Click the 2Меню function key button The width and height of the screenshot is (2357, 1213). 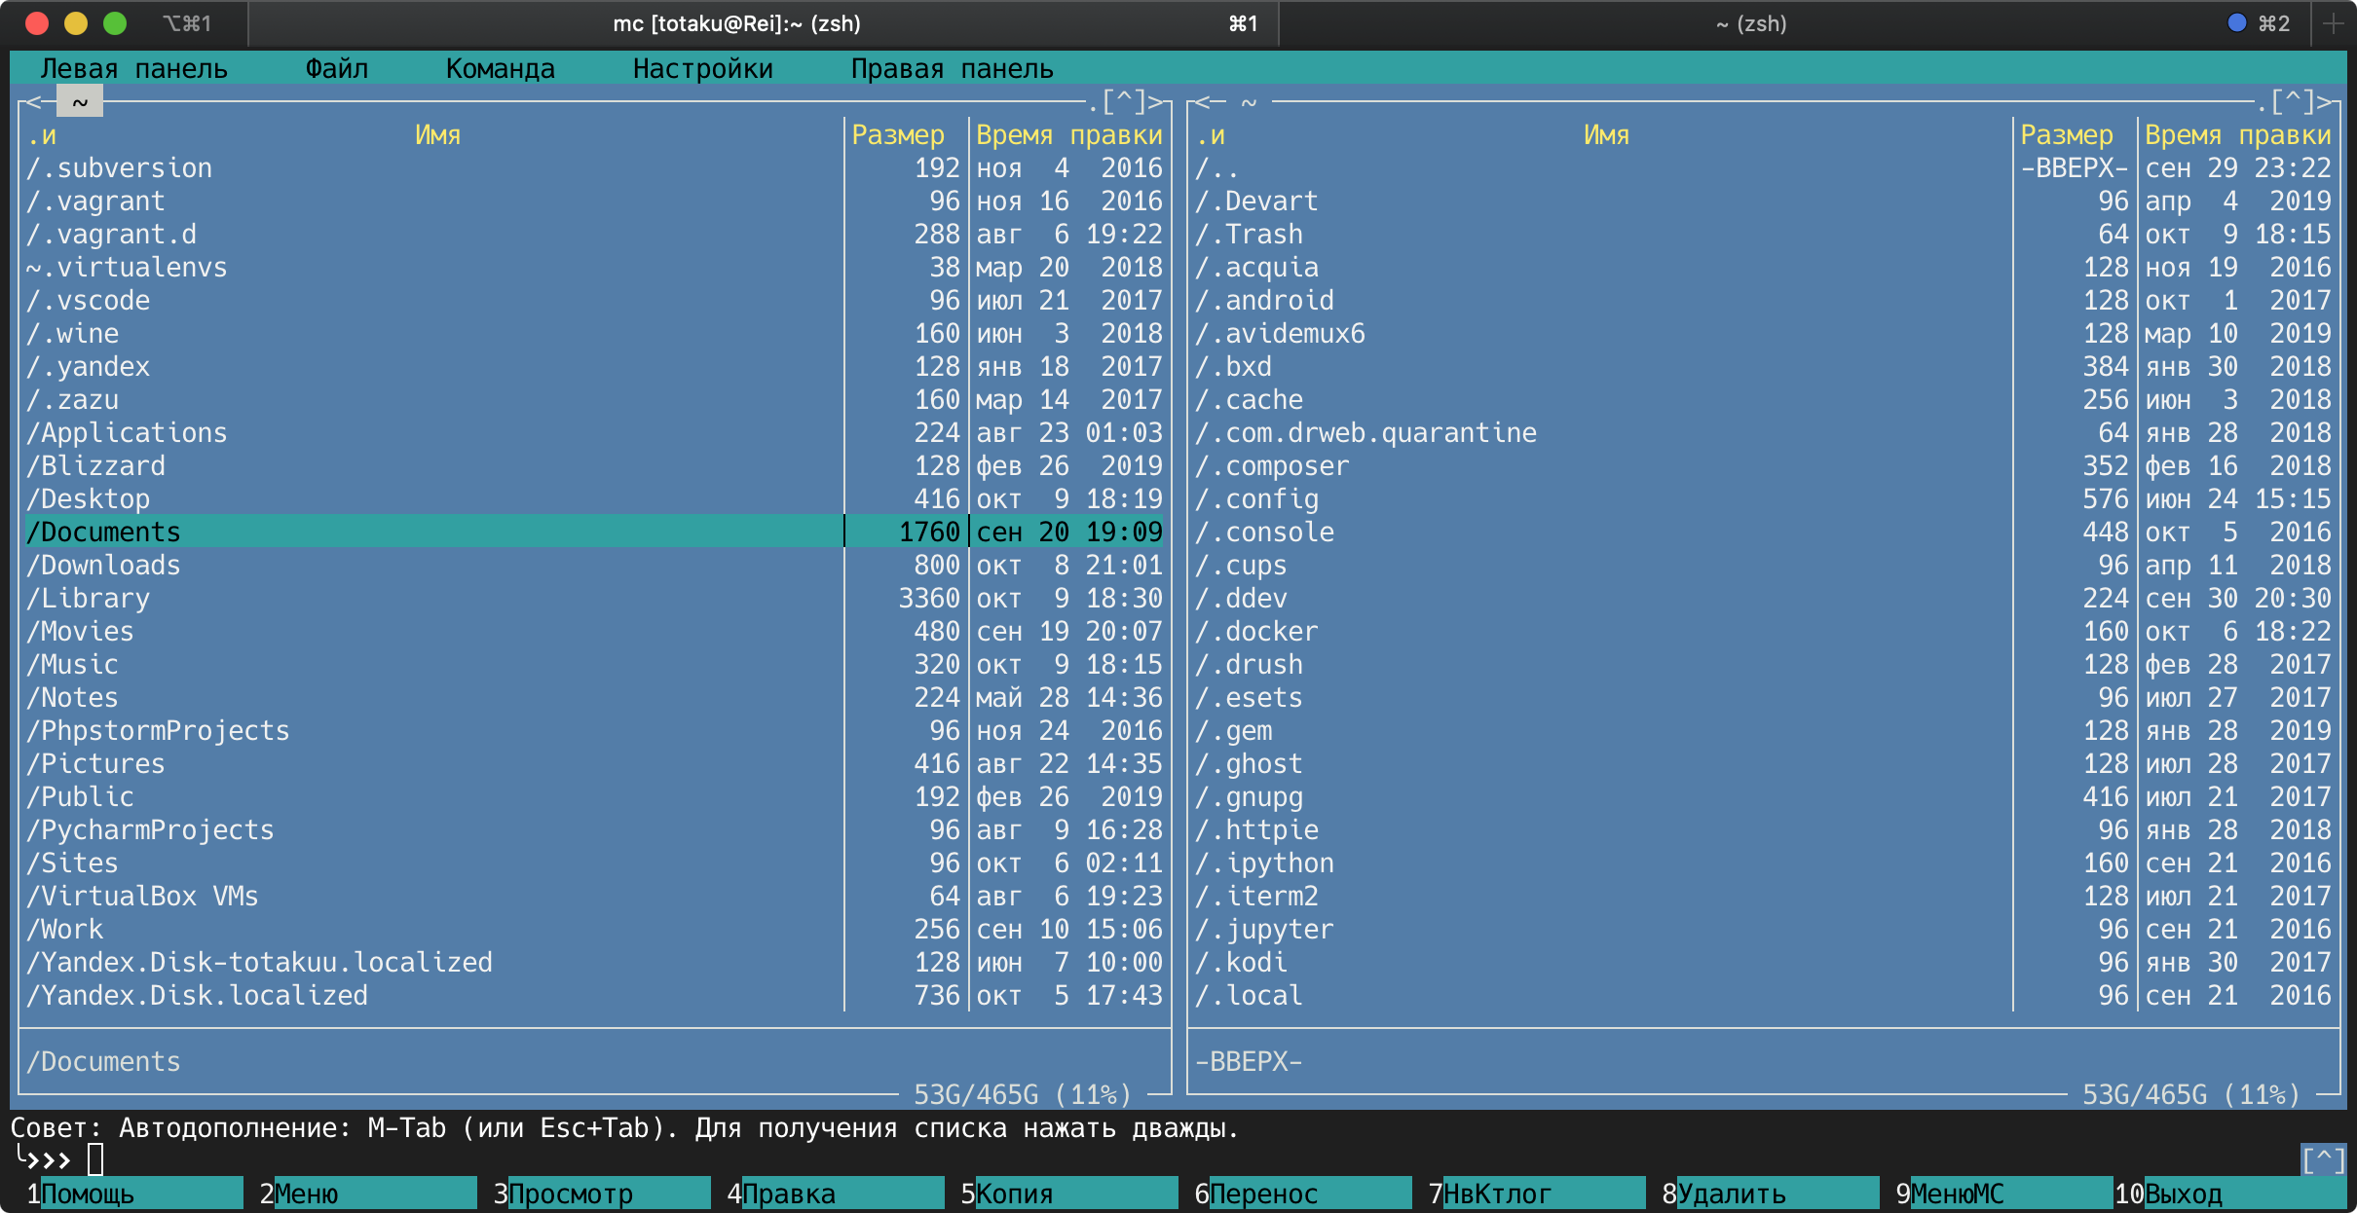[x=367, y=1194]
